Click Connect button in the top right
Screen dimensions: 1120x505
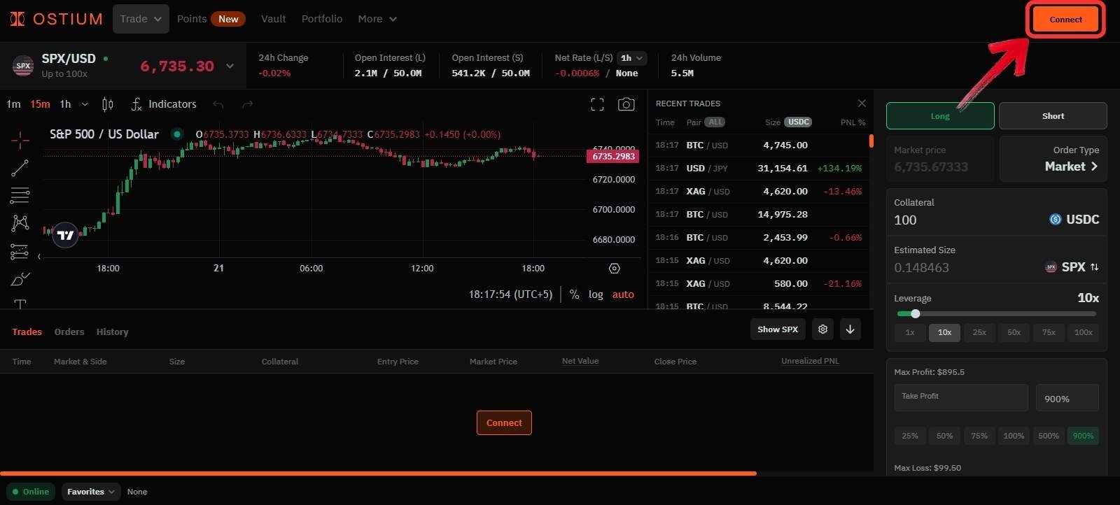1065,20
